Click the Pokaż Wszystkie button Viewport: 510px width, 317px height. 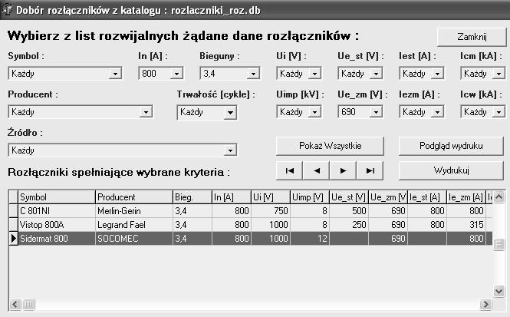coord(330,146)
